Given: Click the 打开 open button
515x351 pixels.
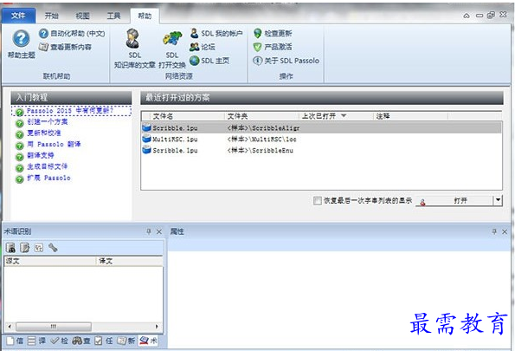Looking at the screenshot, I should (x=454, y=200).
